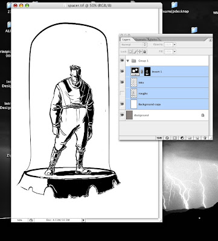218x241 pixels.
Task: Click the add layer mask icon
Action: (x=175, y=138)
